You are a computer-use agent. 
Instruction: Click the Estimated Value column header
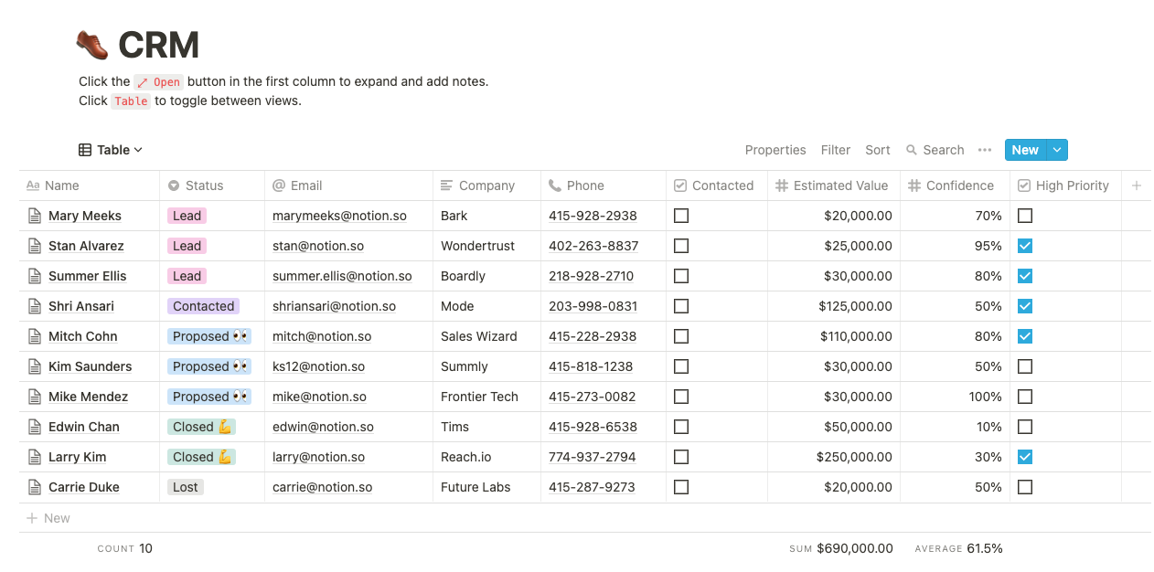[x=834, y=185]
